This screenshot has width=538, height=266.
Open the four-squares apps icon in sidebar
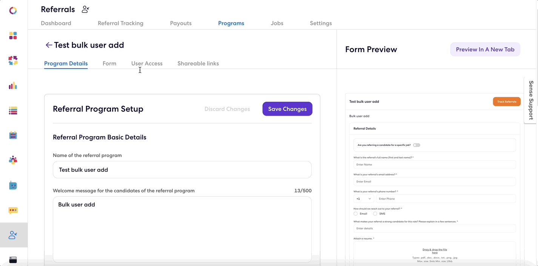point(13,36)
